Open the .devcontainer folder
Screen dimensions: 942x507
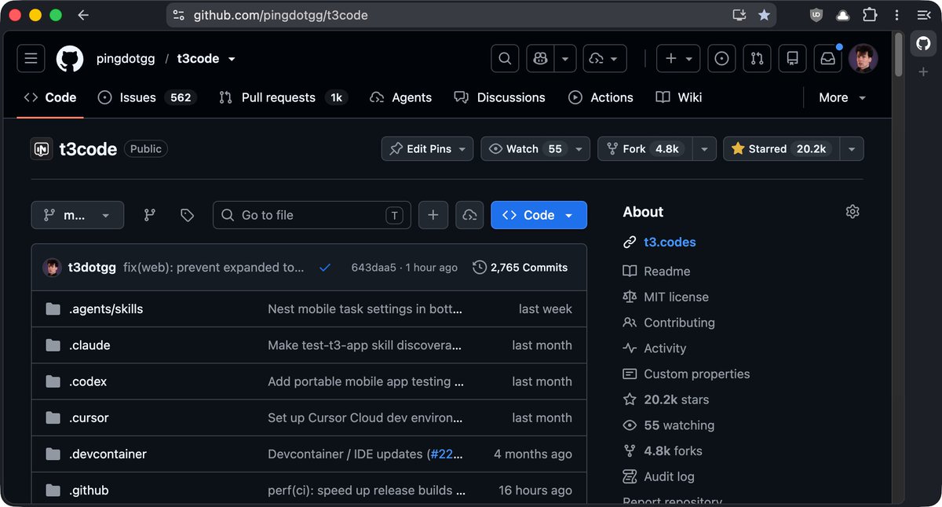(108, 454)
